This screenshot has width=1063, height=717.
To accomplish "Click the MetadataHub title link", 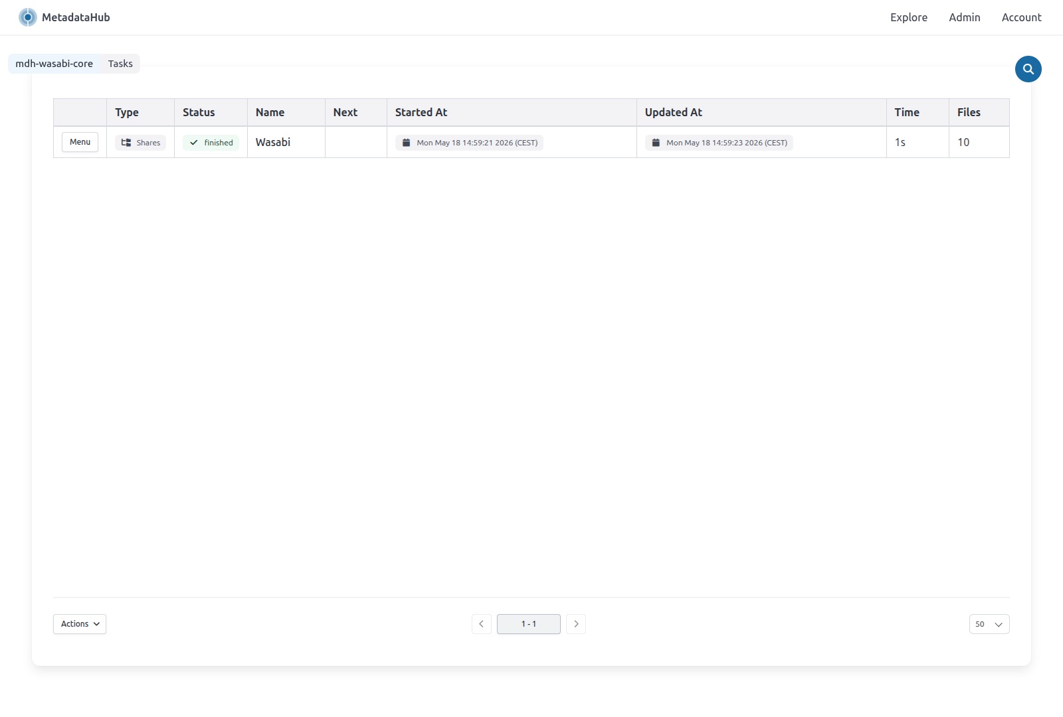I will 76,17.
